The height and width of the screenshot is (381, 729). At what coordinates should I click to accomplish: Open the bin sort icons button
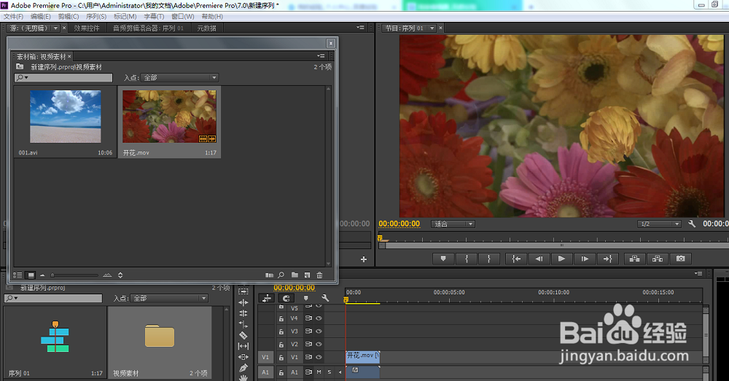click(120, 275)
